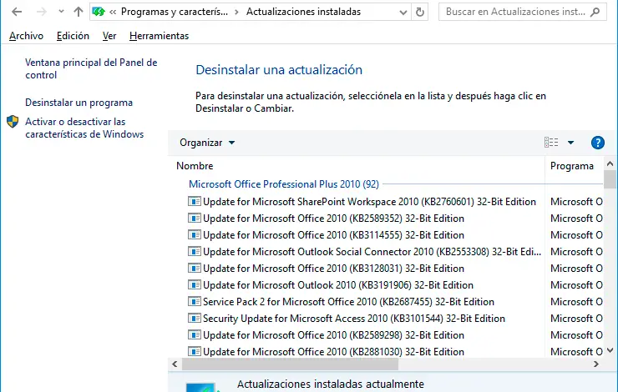Click Desinstalar un programa link
Viewport: 618px width, 392px height.
[79, 103]
